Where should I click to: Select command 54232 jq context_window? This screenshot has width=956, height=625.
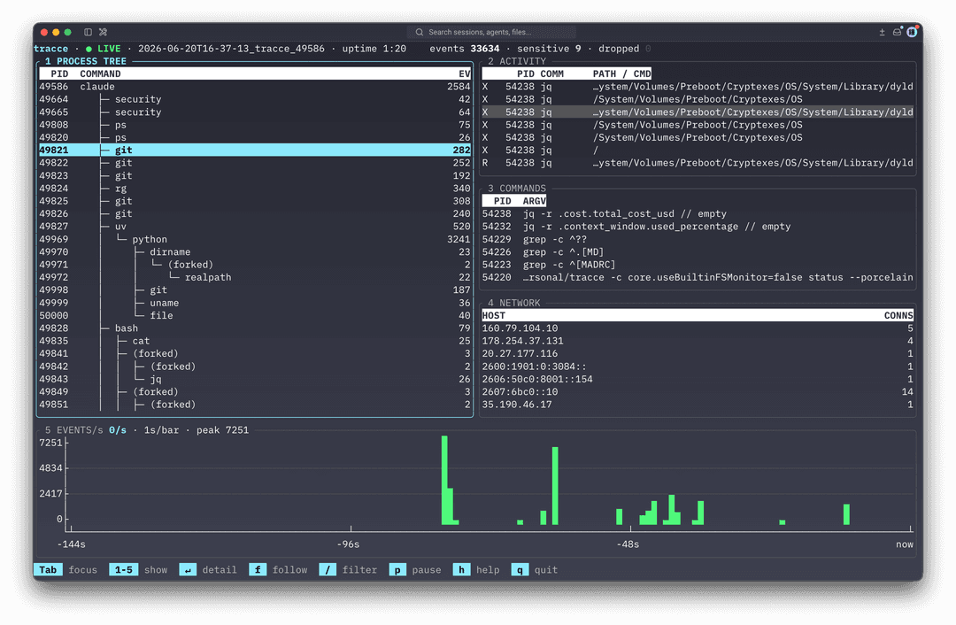pyautogui.click(x=698, y=227)
